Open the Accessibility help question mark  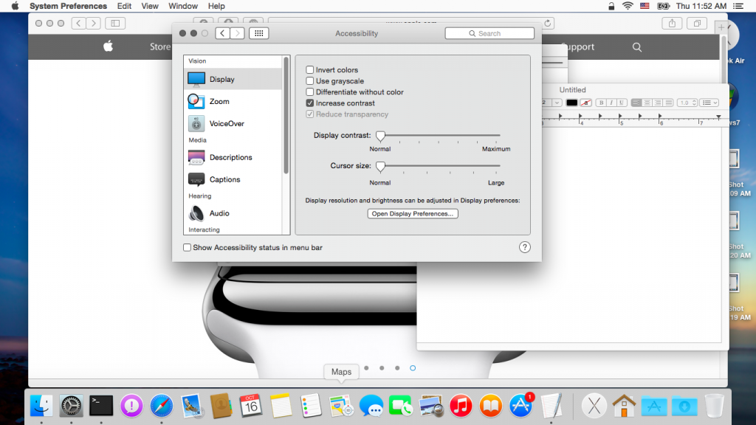[x=524, y=248]
